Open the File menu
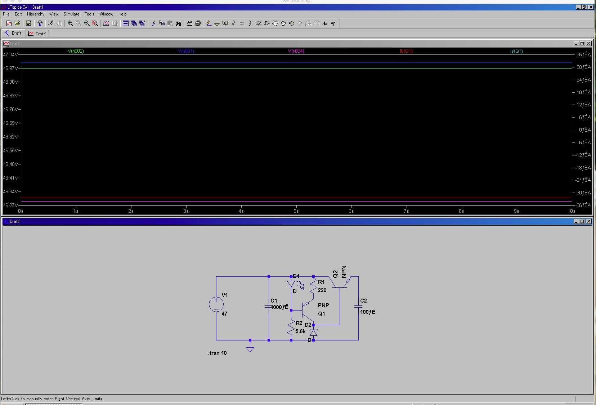This screenshot has height=405, width=596. (x=6, y=14)
